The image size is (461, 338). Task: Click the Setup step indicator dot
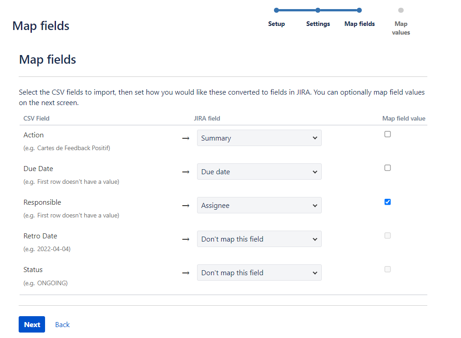[x=276, y=10]
